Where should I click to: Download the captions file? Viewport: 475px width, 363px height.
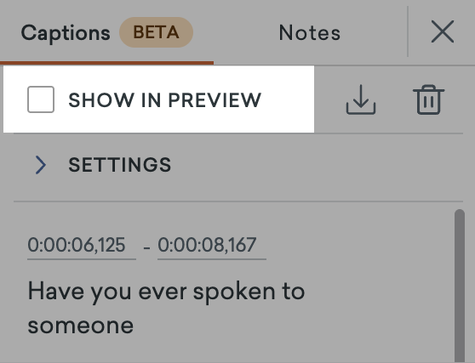tap(361, 99)
